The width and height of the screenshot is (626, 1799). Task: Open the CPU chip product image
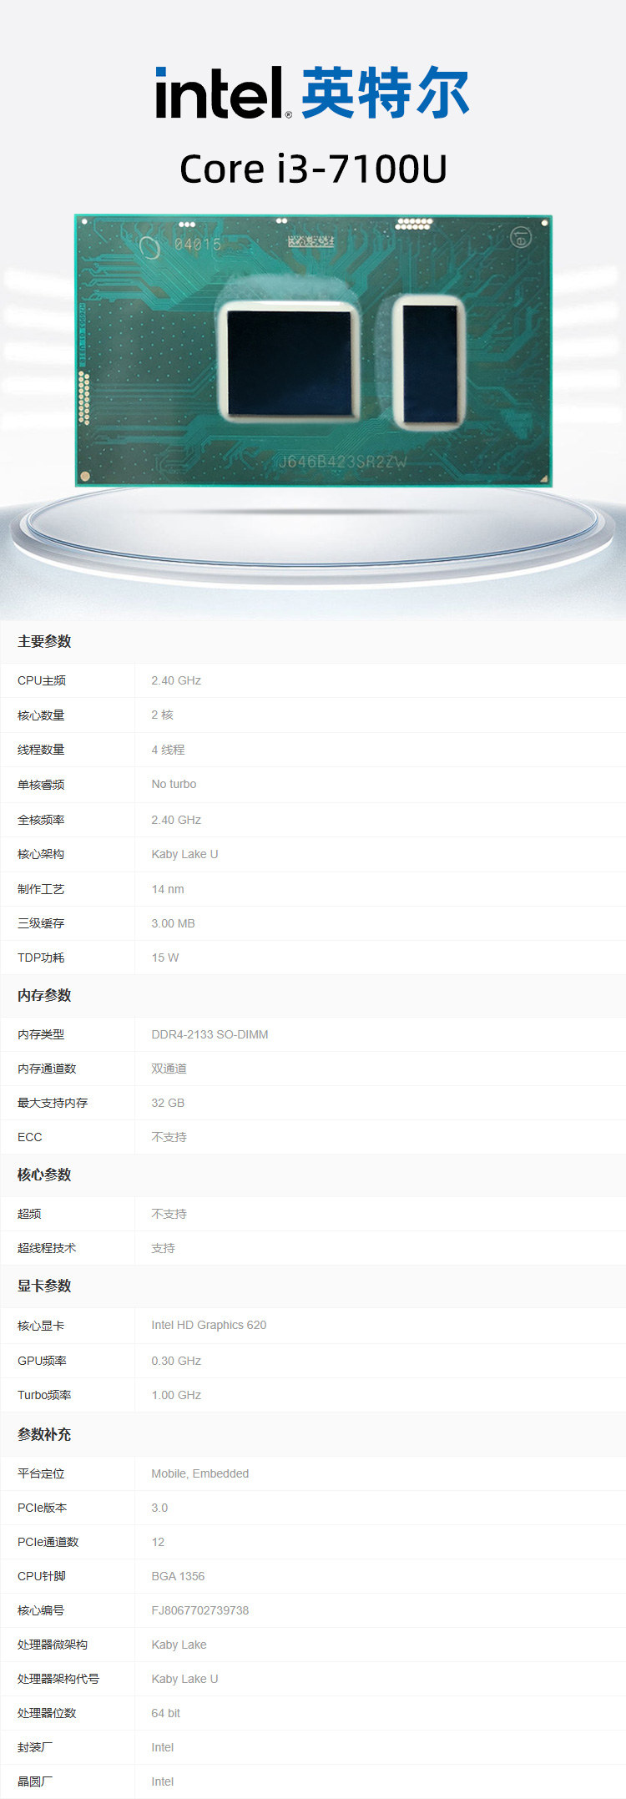[x=313, y=351]
